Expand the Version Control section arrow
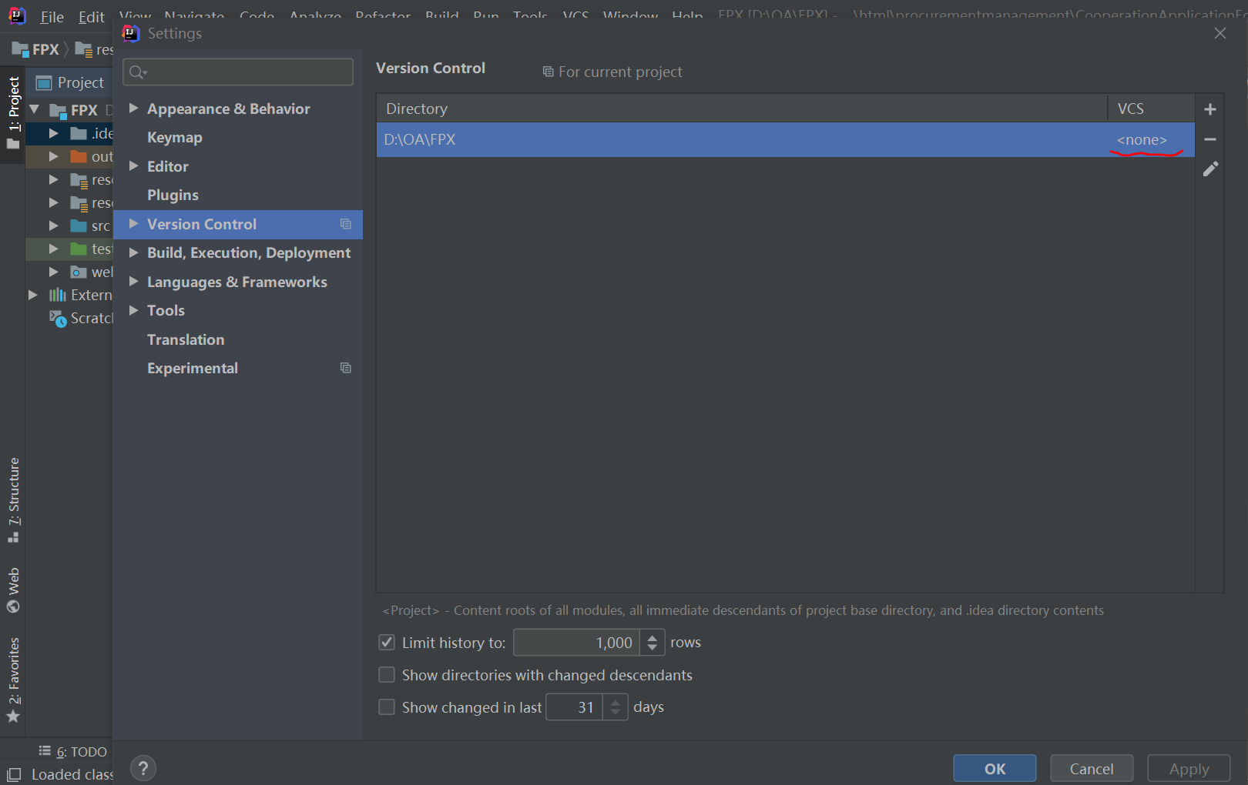The width and height of the screenshot is (1248, 785). coord(133,224)
